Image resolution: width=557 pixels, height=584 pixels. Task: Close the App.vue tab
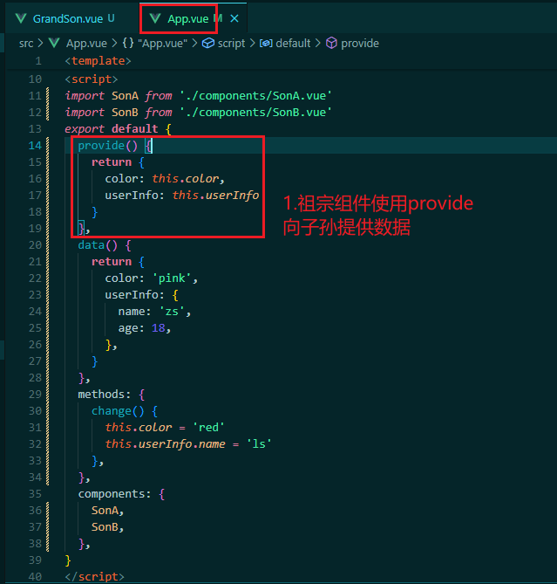(x=234, y=18)
